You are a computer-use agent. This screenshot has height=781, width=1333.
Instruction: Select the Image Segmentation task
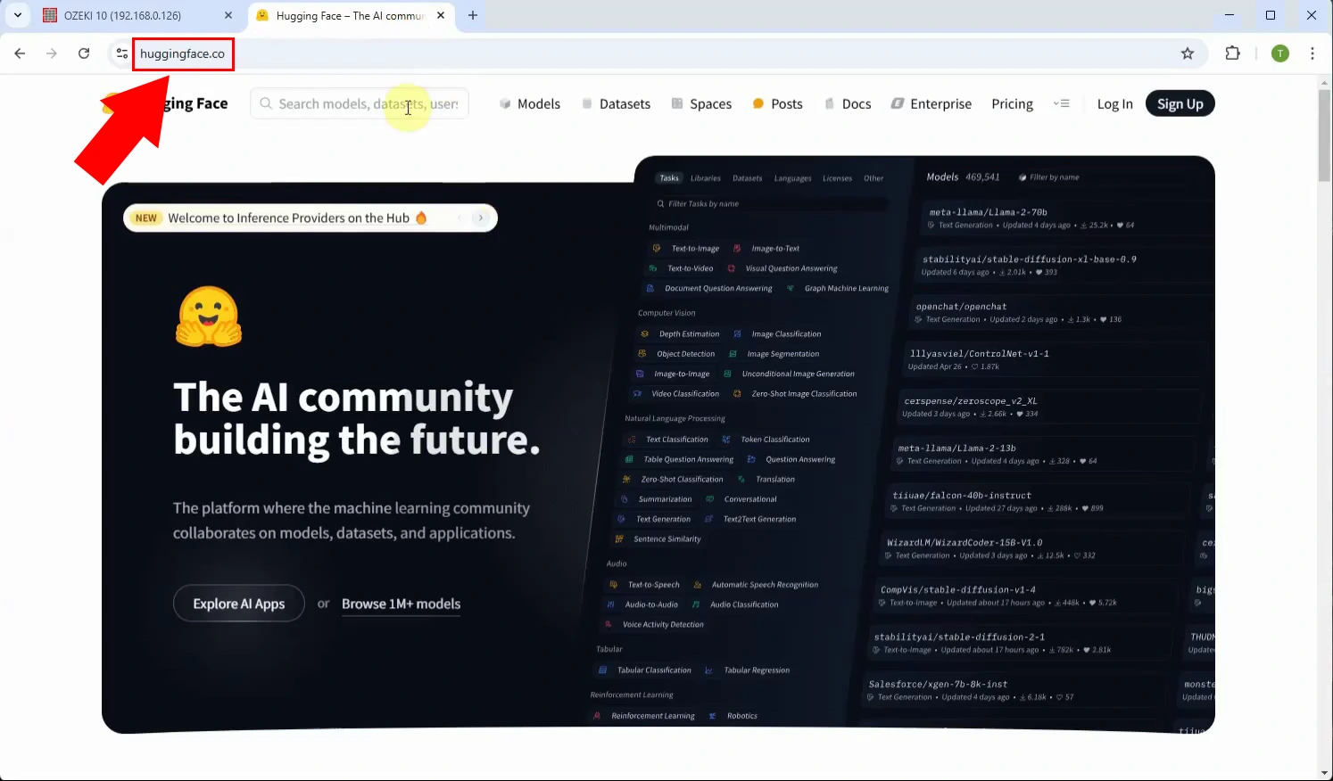pos(774,354)
